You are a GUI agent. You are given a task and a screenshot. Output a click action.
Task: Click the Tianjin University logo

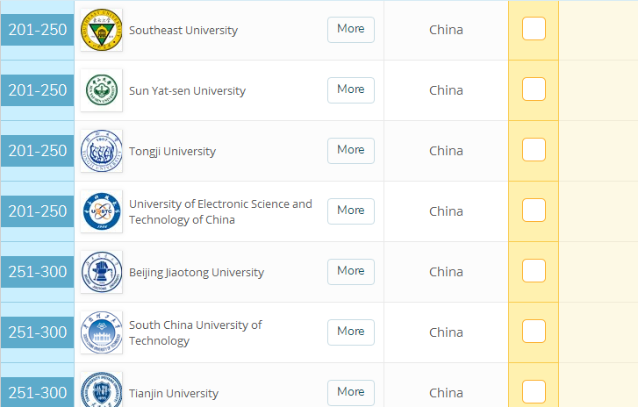pyautogui.click(x=101, y=391)
